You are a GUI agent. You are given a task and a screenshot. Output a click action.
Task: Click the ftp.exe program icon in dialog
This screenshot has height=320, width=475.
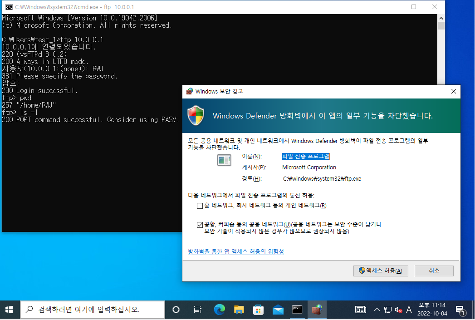point(224,160)
